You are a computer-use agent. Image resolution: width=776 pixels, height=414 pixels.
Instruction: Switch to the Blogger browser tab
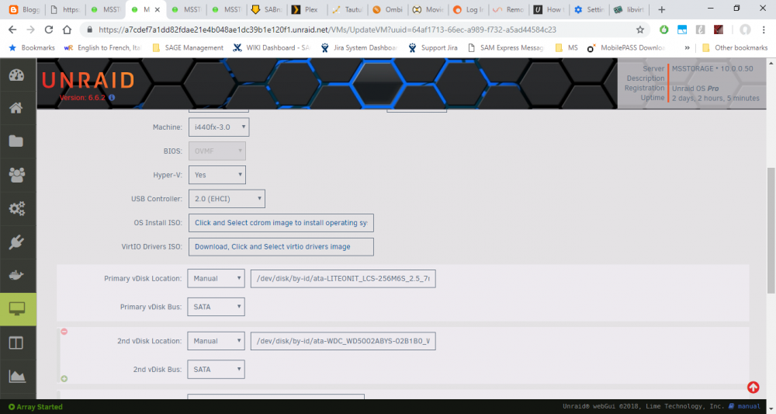tap(25, 9)
